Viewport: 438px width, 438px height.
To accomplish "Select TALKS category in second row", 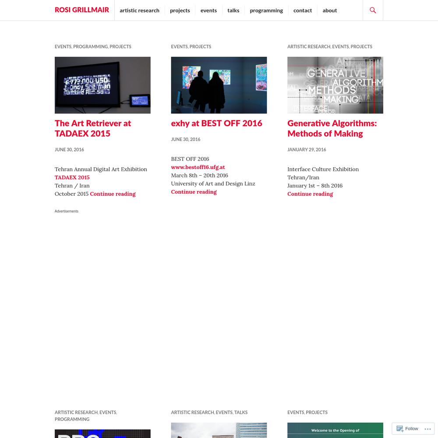I will coord(241,412).
